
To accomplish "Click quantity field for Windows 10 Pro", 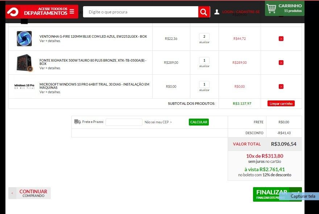I will click(204, 85).
